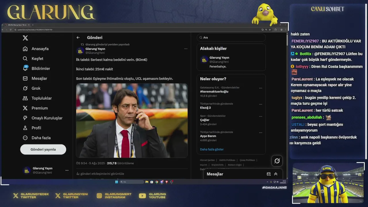Open options for Çağlar trend
Image resolution: width=368 pixels, height=207 pixels.
pos(260,117)
